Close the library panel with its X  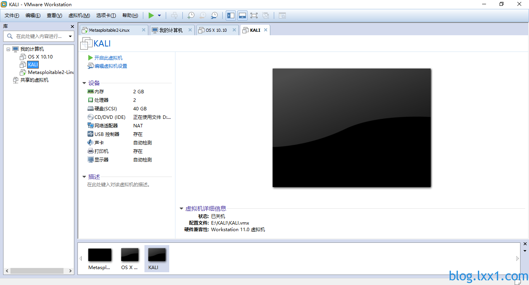point(72,26)
